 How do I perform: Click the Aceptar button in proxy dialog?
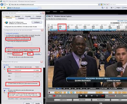tap(28, 103)
